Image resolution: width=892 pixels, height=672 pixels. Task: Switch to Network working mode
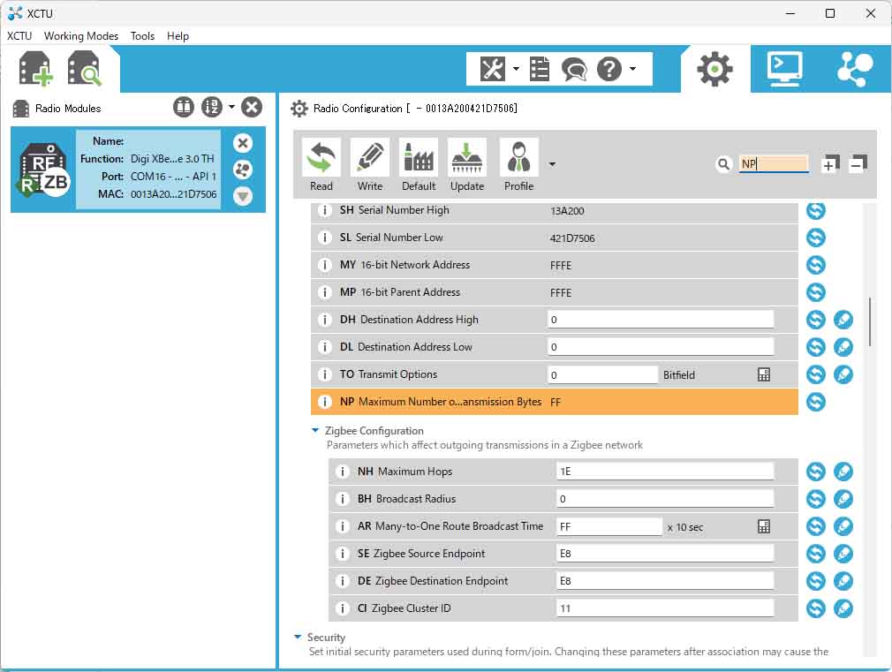[854, 69]
